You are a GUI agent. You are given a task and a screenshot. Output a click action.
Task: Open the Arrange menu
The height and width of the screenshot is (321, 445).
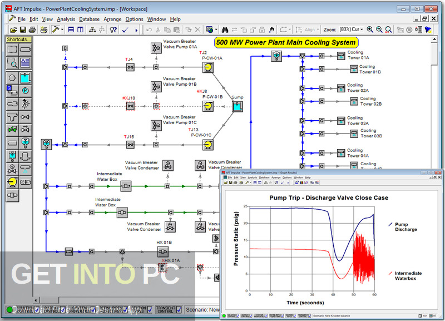[112, 19]
